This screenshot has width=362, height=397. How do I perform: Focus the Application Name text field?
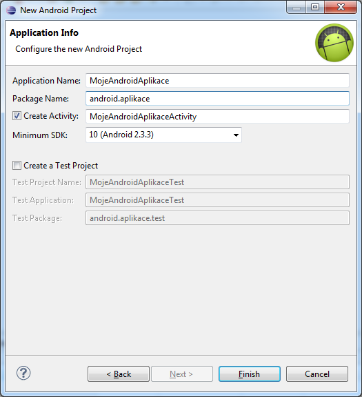(x=217, y=81)
